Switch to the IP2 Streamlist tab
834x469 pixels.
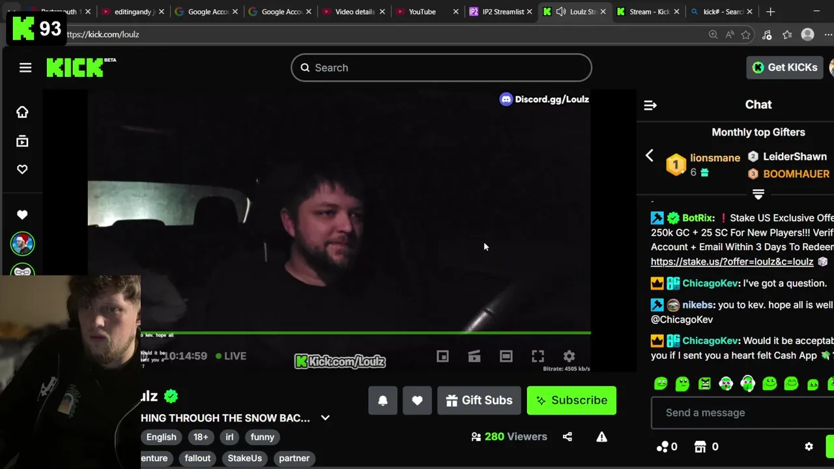(x=502, y=12)
